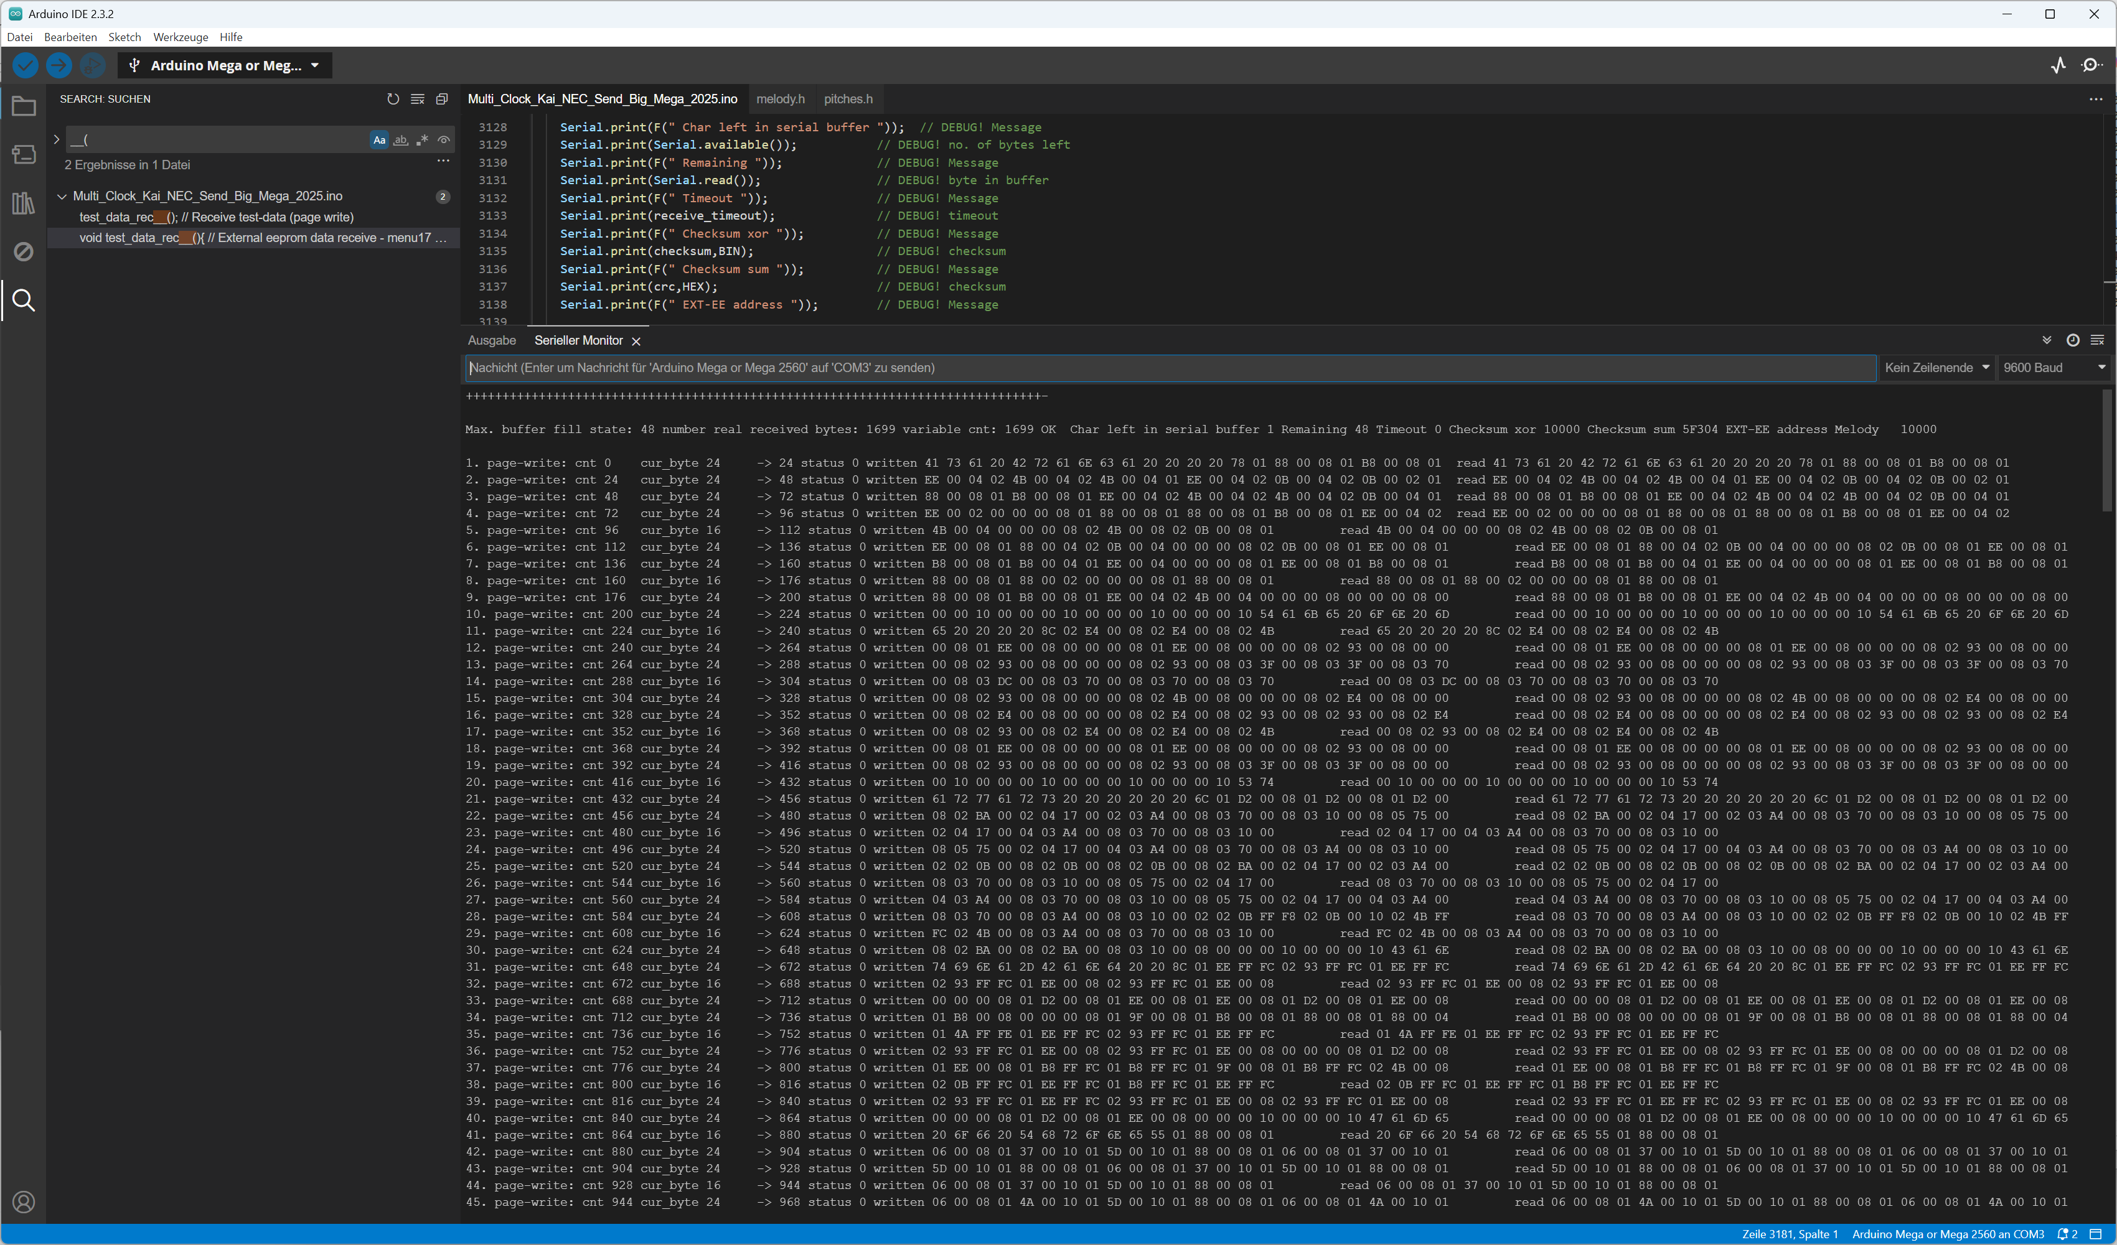
Task: Open the Datei menu
Action: pos(19,37)
